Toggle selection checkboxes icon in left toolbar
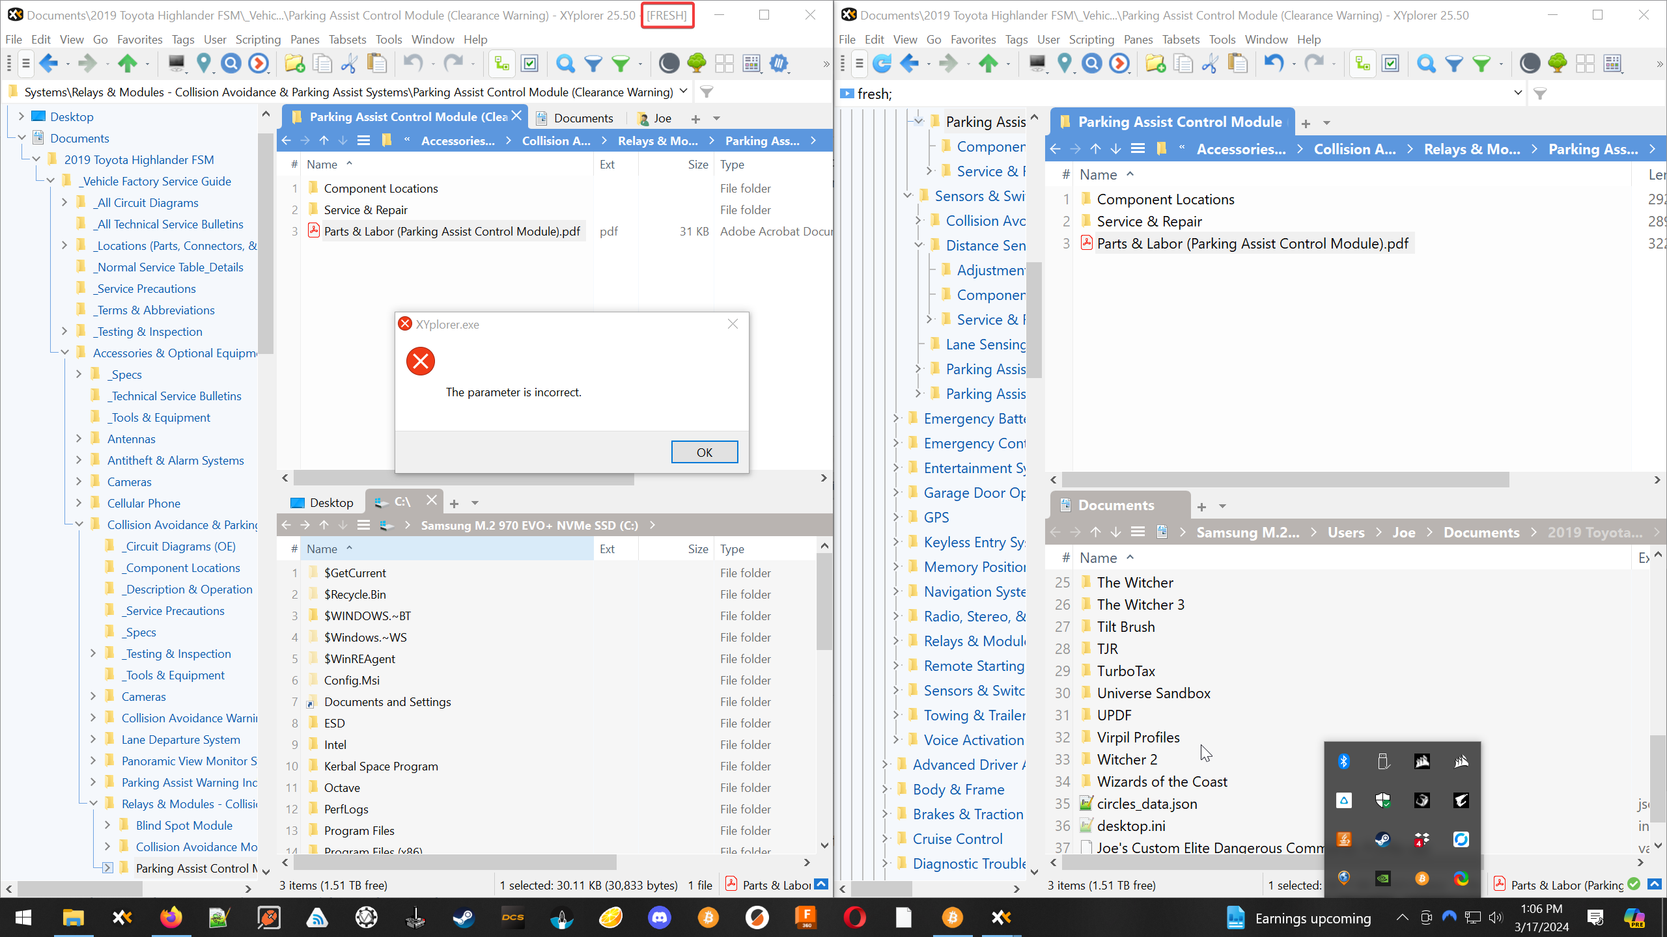 (530, 63)
